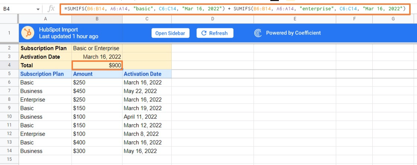The image size is (417, 165).
Task: Select the Basic or Enterprise cell
Action: click(x=97, y=48)
